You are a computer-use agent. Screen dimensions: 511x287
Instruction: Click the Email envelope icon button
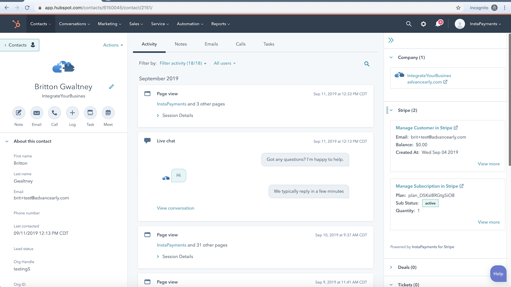pos(37,113)
